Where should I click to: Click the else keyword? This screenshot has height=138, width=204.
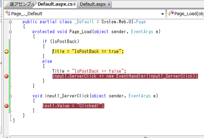pyautogui.click(x=47, y=61)
